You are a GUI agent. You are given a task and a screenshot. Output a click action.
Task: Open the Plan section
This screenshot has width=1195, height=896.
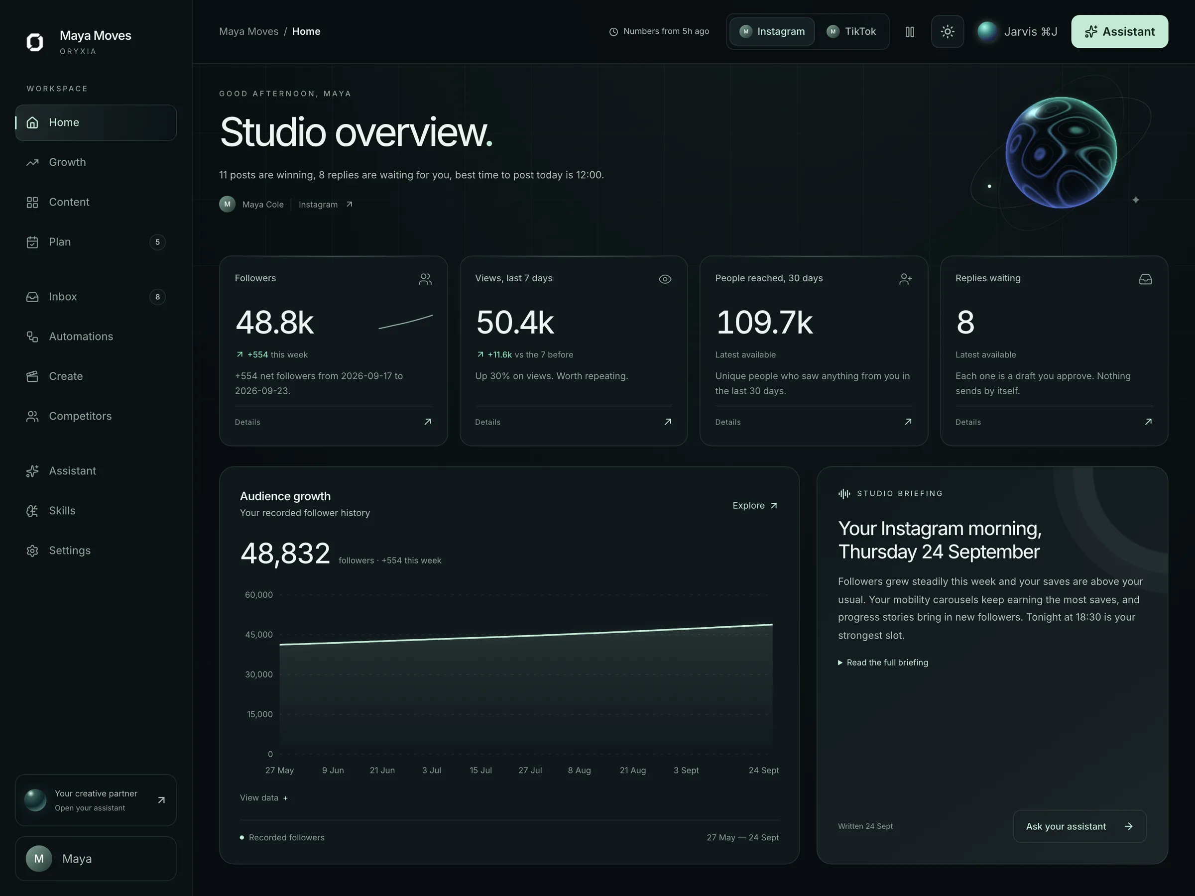96,242
